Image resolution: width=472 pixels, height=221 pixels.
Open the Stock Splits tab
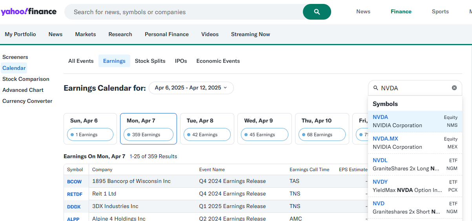pos(150,61)
